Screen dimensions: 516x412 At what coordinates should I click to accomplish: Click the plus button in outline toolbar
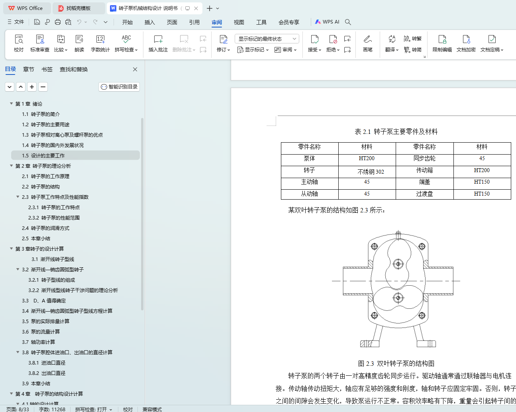click(x=32, y=87)
